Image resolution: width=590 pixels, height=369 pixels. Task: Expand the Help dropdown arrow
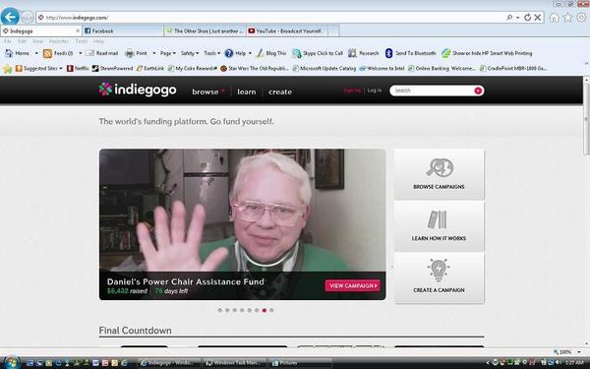(250, 53)
